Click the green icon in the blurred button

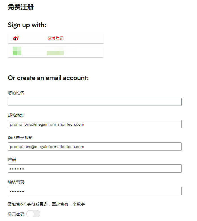(x=17, y=51)
